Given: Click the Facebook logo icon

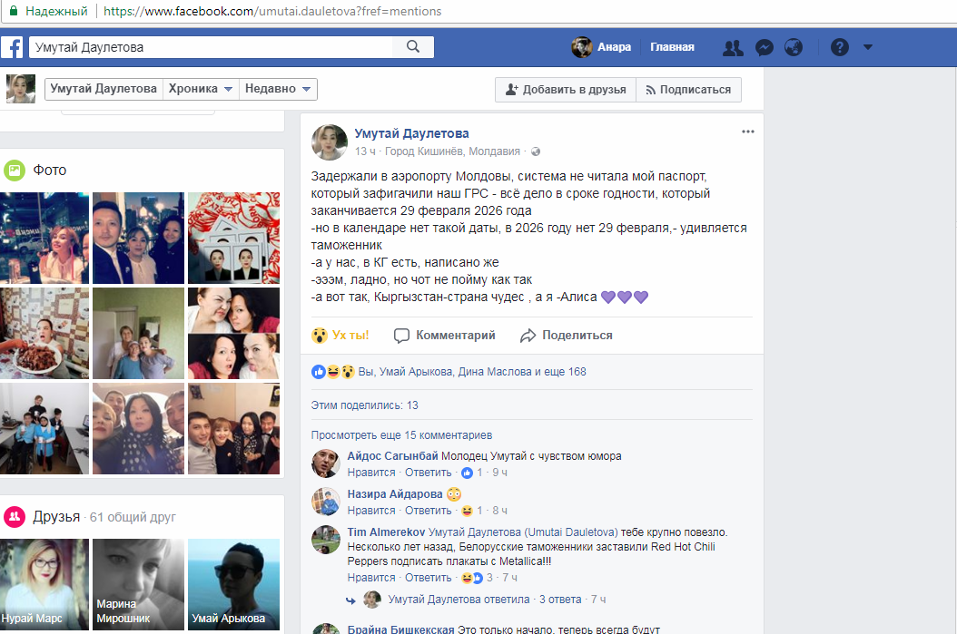Looking at the screenshot, I should point(12,47).
